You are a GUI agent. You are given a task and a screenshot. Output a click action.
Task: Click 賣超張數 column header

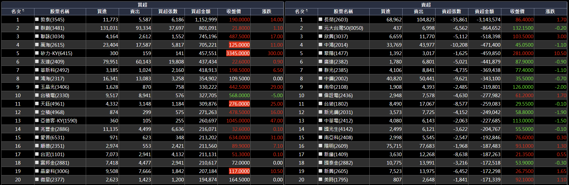(452, 11)
